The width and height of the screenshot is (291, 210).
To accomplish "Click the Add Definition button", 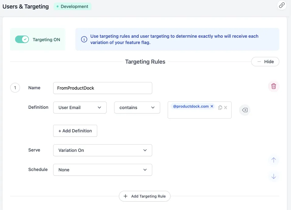I will click(75, 131).
